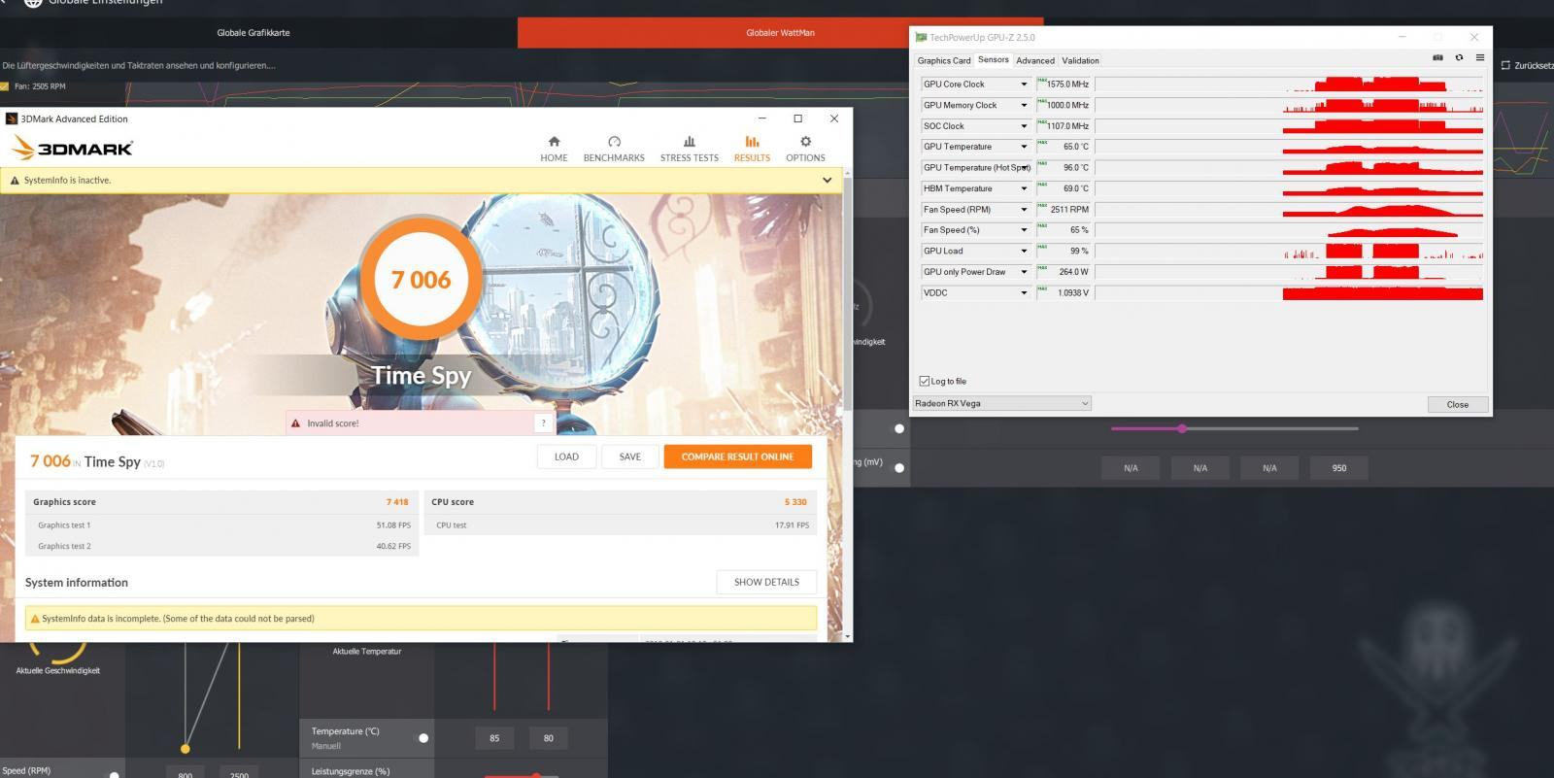This screenshot has height=778, width=1554.
Task: Open the Stress Tests icon in 3DMark
Action: 690,142
